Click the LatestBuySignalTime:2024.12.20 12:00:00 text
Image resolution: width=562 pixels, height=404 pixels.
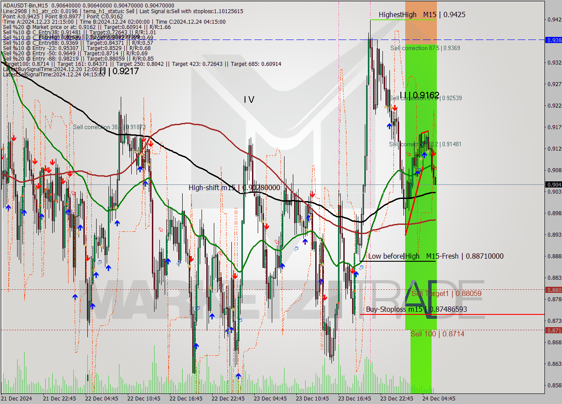click(54, 69)
